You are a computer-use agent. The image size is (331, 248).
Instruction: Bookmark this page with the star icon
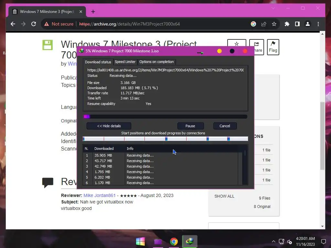point(274,24)
